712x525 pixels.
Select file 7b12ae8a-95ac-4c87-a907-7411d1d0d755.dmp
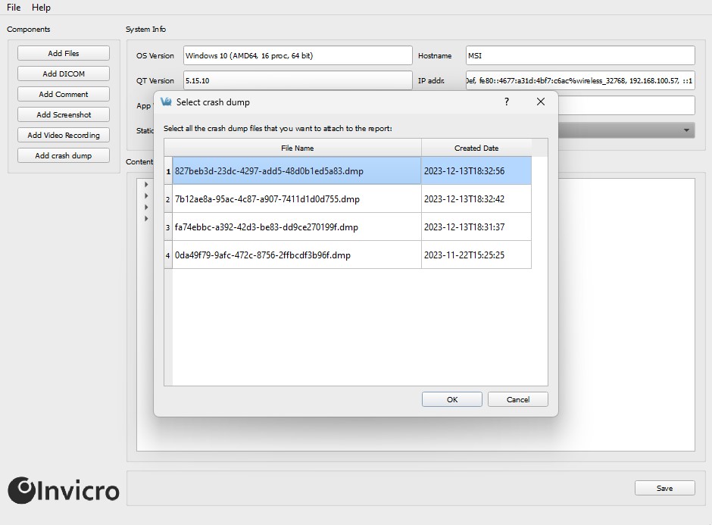tap(296, 199)
